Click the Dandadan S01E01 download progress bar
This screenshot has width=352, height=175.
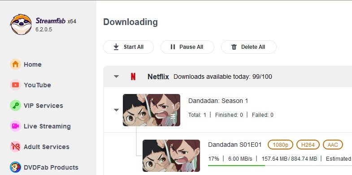tap(280, 166)
